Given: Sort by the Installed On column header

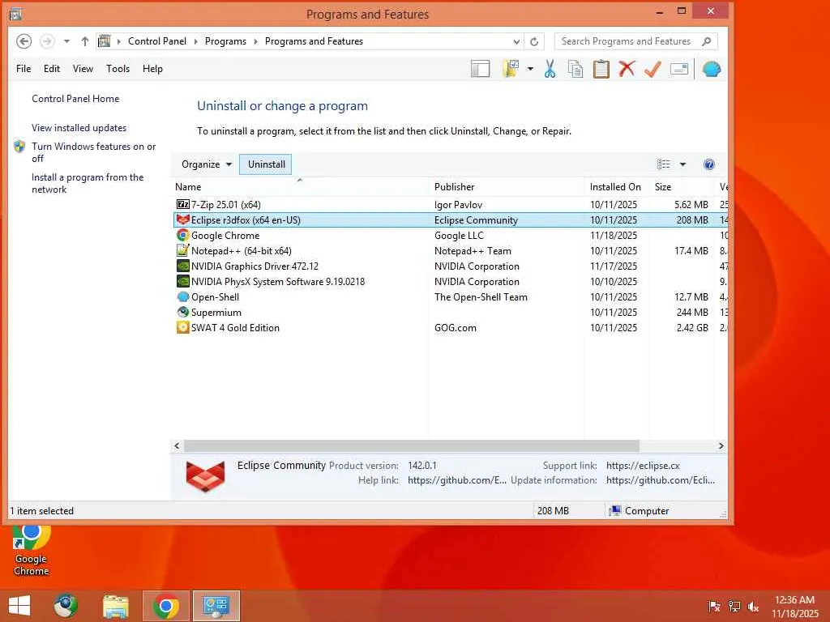Looking at the screenshot, I should click(x=617, y=187).
